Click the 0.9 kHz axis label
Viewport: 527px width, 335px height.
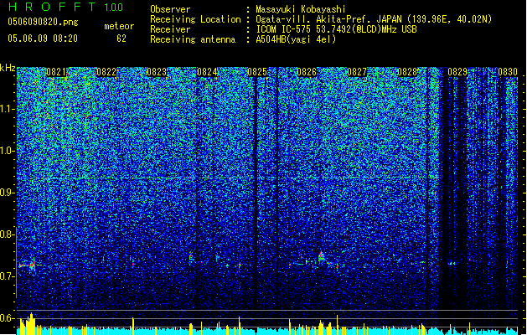click(x=7, y=193)
